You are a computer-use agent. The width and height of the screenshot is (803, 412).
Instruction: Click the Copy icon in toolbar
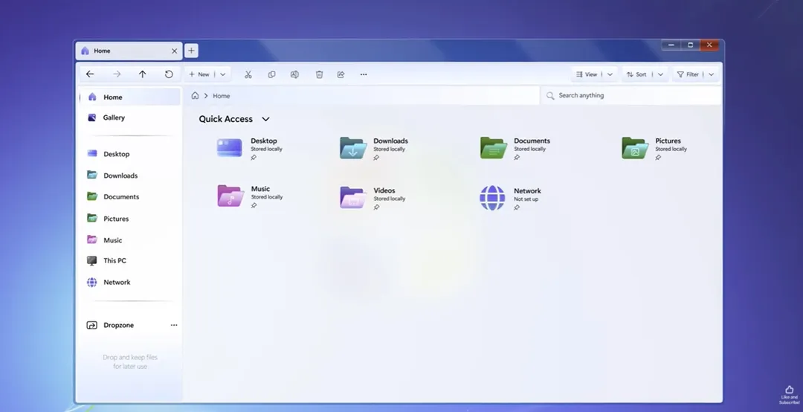pos(271,74)
